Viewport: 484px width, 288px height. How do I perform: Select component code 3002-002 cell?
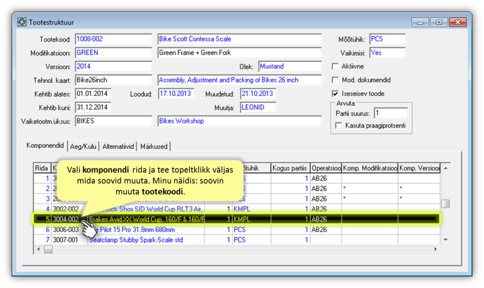[69, 209]
